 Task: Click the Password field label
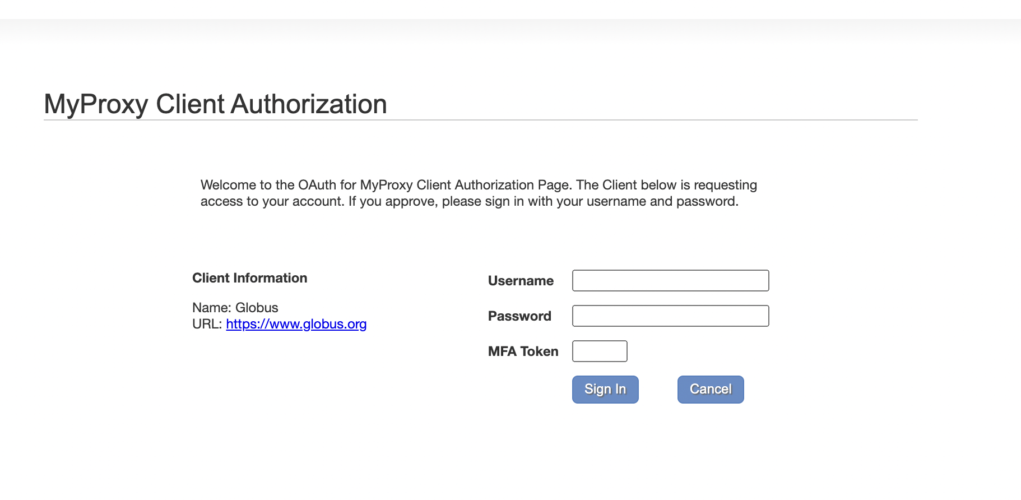click(x=519, y=316)
